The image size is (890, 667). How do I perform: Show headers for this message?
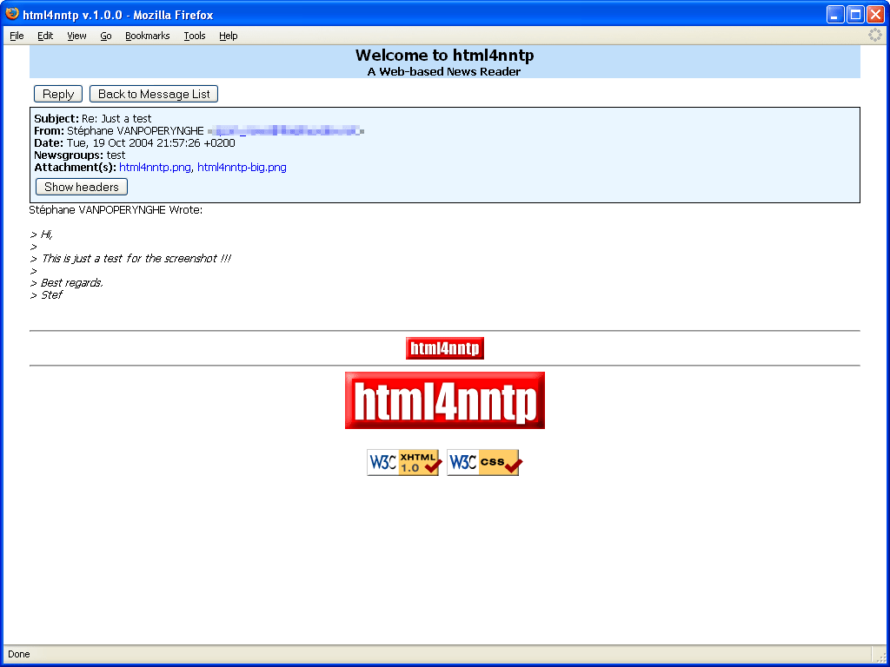(x=81, y=187)
